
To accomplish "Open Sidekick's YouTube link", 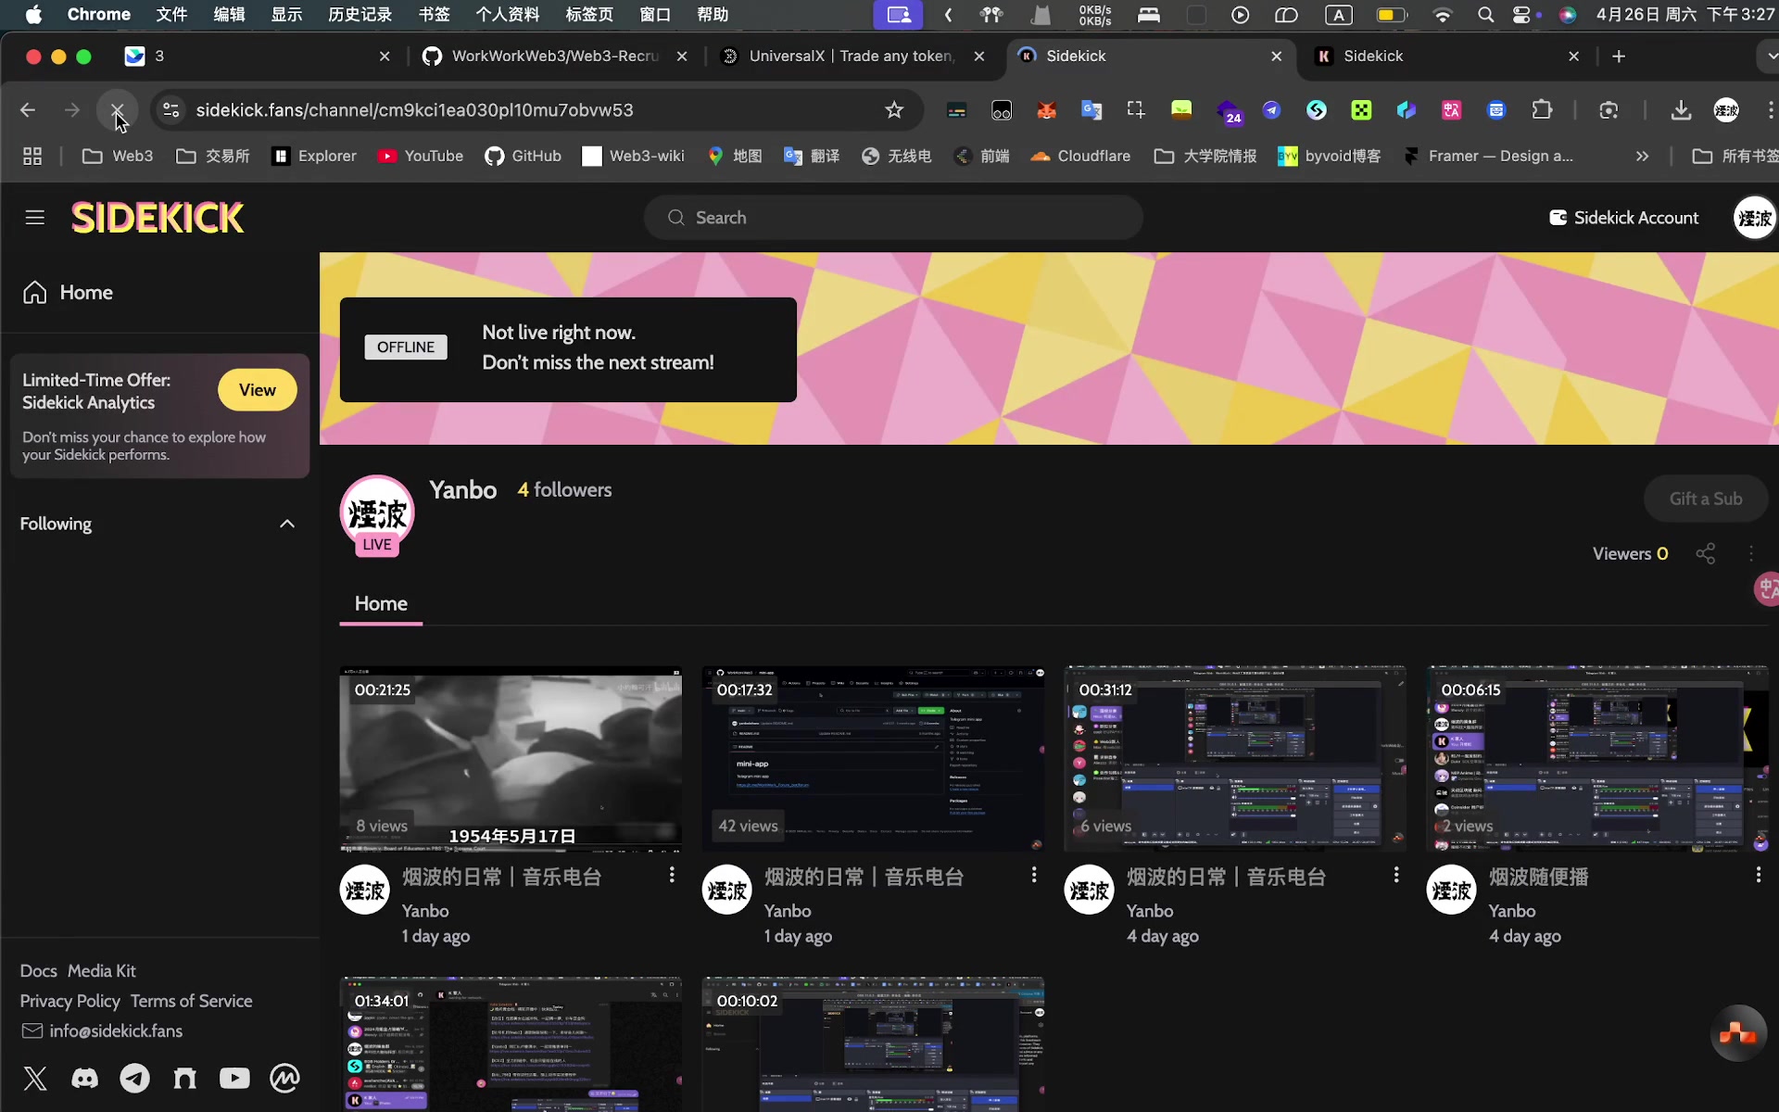I will 234,1078.
